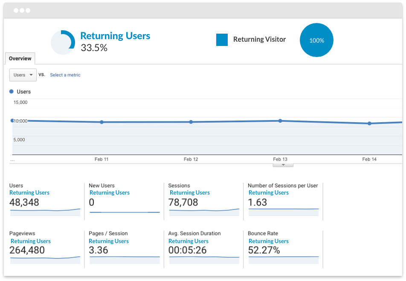Toggle the blue Users legend dot
Image resolution: width=406 pixels, height=281 pixels.
click(11, 92)
